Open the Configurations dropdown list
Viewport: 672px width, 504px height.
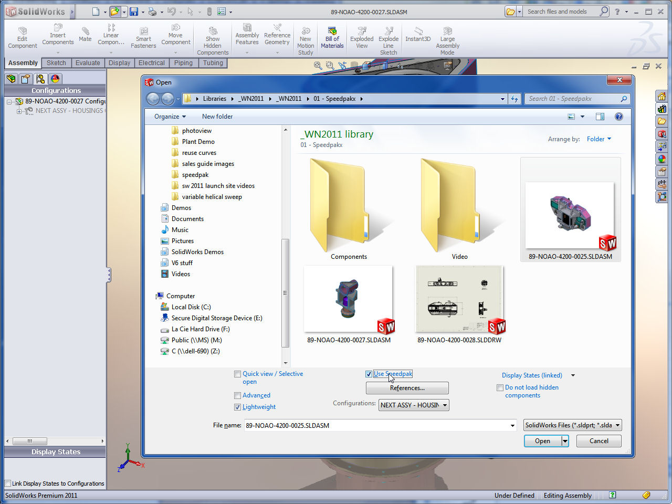414,405
